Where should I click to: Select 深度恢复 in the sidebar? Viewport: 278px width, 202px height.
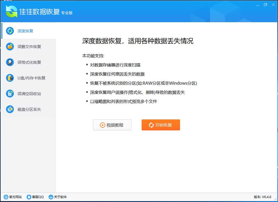[29, 31]
